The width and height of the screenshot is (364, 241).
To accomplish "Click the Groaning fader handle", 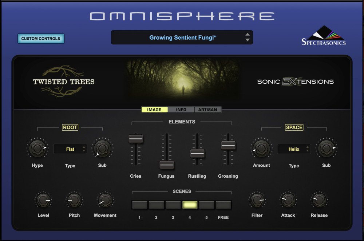I will point(228,145).
